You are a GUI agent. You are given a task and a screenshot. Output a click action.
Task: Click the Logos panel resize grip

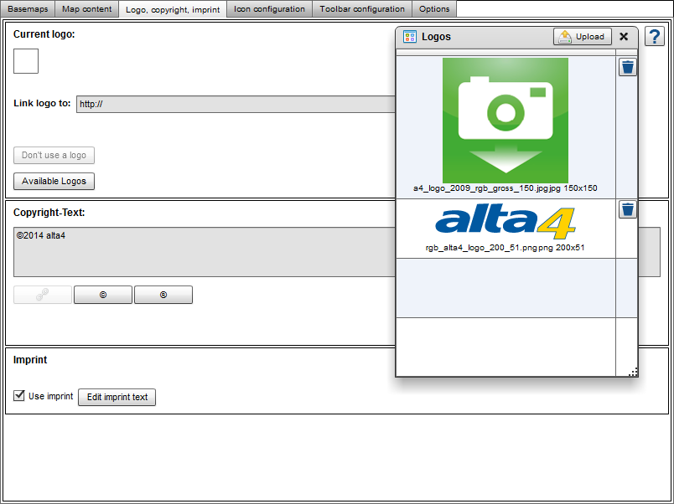click(x=633, y=372)
